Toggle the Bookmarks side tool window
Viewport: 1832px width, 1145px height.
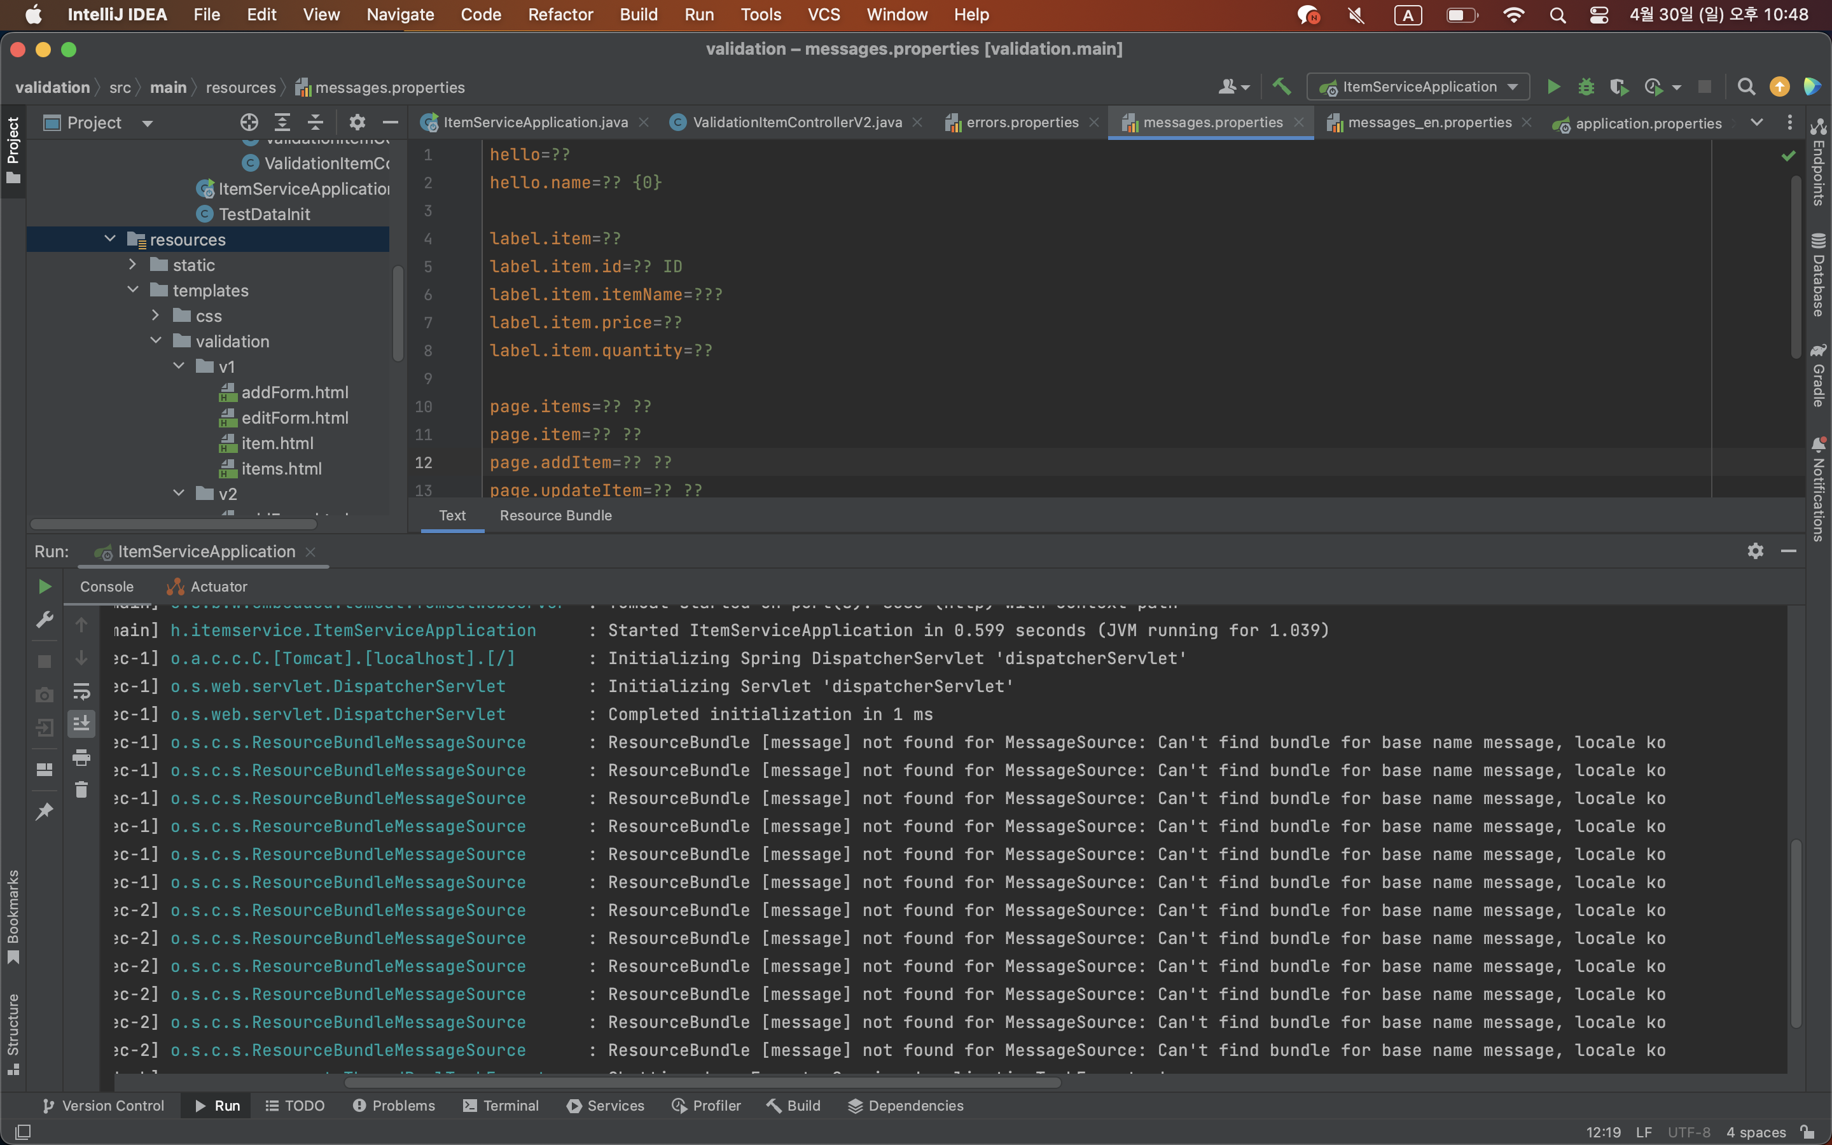(13, 916)
